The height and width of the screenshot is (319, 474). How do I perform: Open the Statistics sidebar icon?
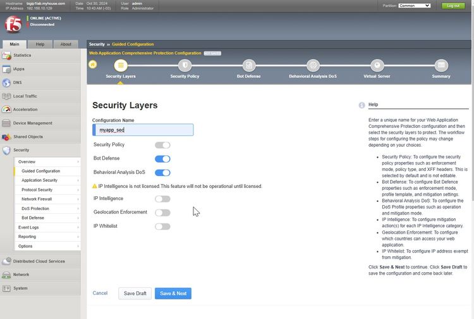pyautogui.click(x=6, y=56)
